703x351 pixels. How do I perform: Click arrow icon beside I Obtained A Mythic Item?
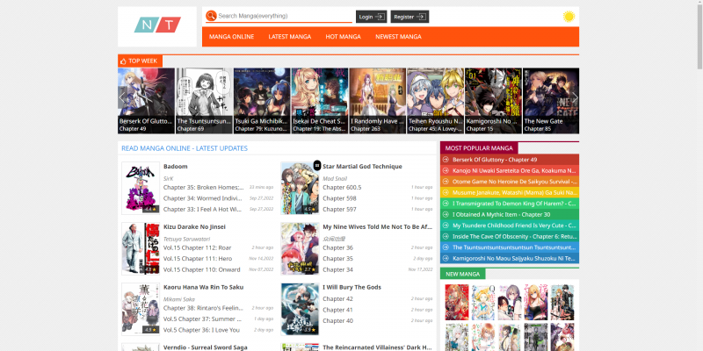click(446, 214)
